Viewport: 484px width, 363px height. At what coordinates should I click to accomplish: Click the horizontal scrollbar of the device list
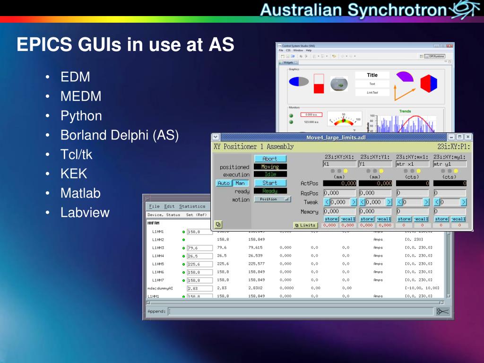pos(295,303)
